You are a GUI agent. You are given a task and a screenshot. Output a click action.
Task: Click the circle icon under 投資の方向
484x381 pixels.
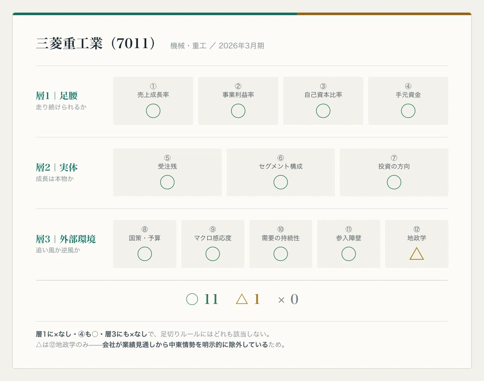394,182
